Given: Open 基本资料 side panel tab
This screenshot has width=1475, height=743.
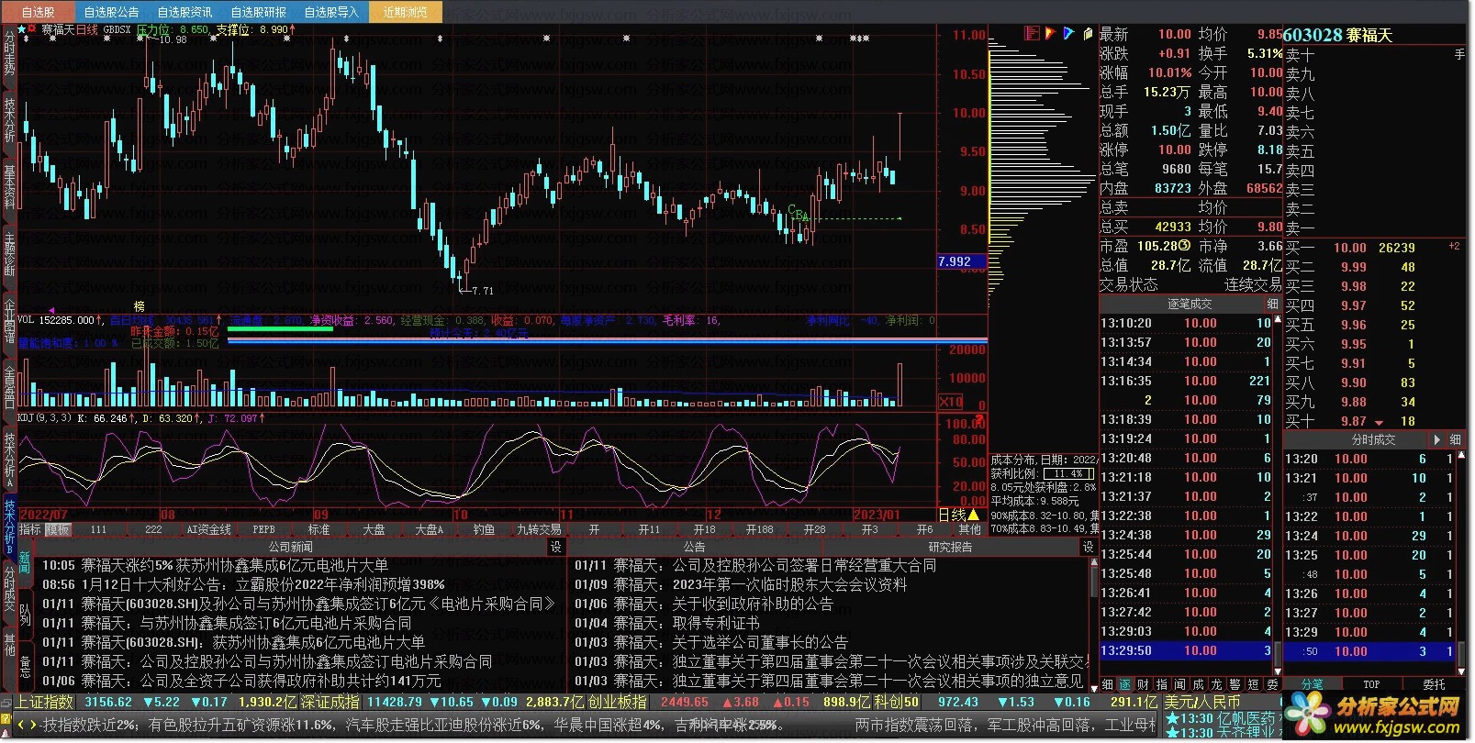Looking at the screenshot, I should [x=9, y=186].
